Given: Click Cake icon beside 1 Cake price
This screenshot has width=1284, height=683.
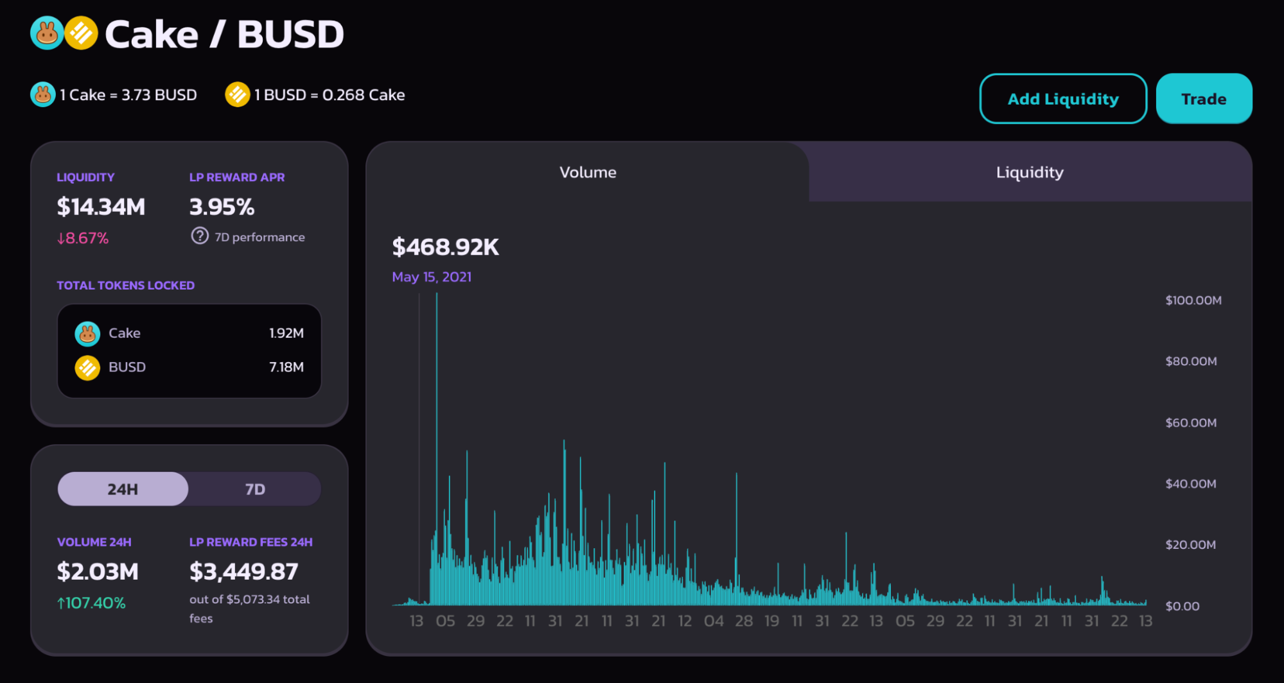Looking at the screenshot, I should point(43,95).
